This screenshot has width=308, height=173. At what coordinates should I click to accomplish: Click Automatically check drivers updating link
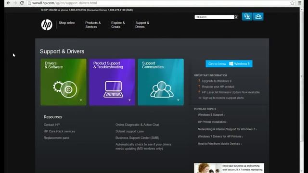(x=143, y=147)
